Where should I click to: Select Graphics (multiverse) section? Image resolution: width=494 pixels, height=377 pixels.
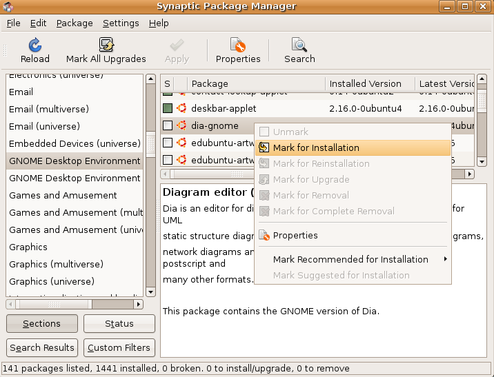(x=75, y=264)
